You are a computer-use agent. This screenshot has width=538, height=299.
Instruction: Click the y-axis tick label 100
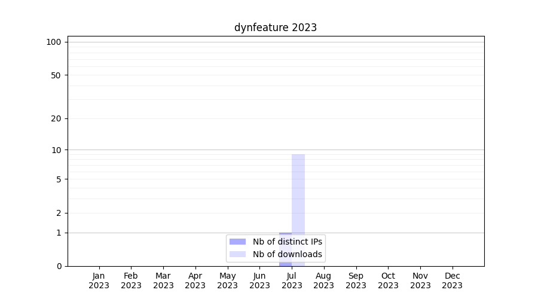tap(54, 42)
